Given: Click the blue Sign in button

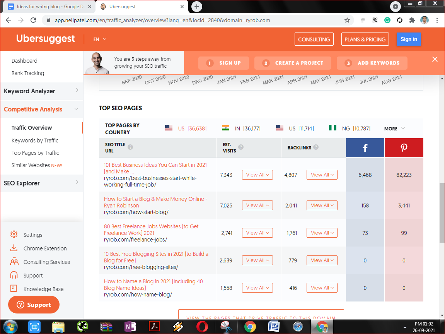Looking at the screenshot, I should 409,39.
